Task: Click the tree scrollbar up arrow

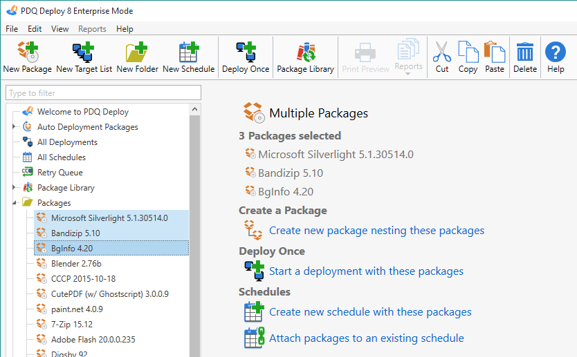Action: 194,110
